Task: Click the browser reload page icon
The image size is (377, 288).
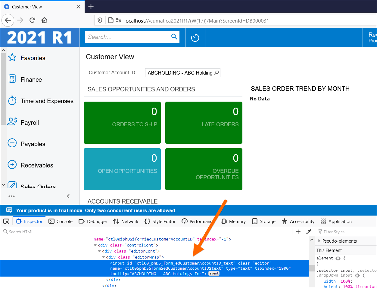Action: tap(32, 20)
